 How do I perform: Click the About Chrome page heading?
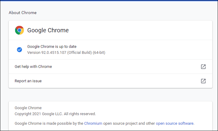click(x=23, y=13)
